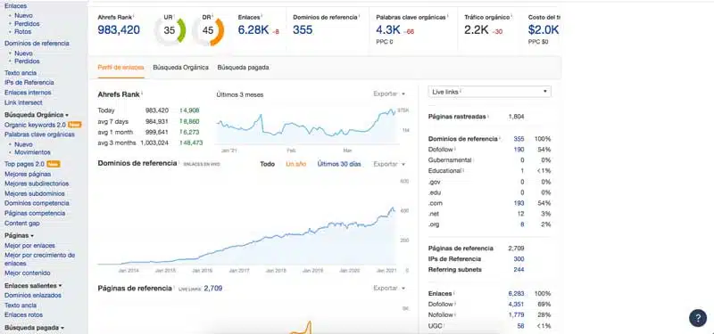Open the Live links dropdown

coord(489,92)
